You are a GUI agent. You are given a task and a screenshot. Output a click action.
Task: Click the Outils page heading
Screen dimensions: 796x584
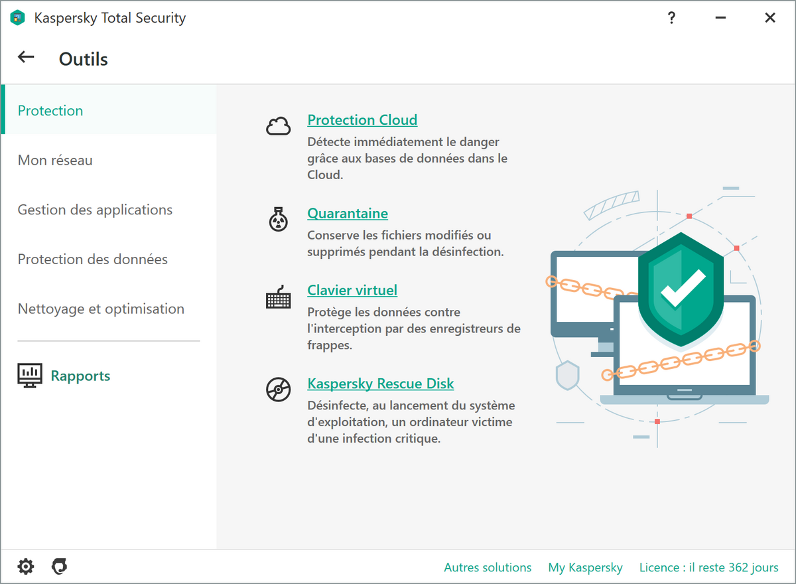84,59
